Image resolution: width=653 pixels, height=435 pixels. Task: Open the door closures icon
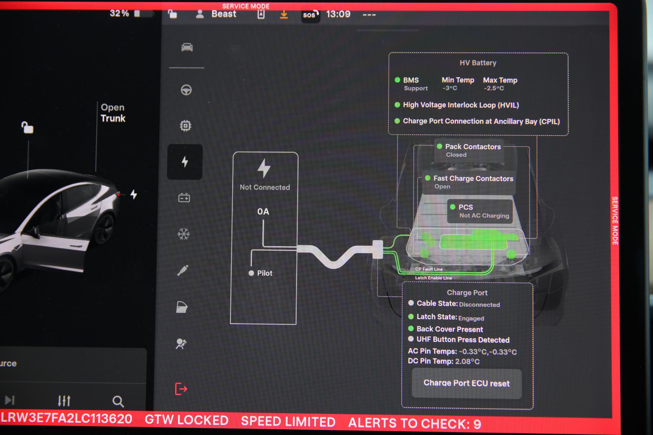pos(182,307)
